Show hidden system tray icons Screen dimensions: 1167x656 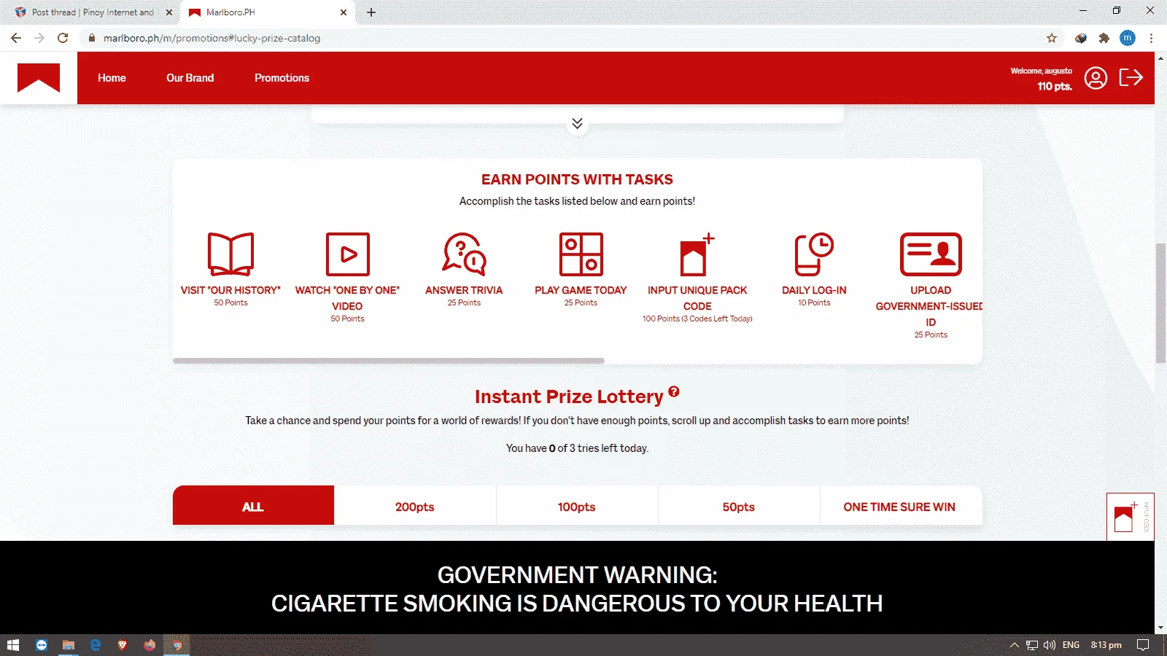click(x=1014, y=645)
